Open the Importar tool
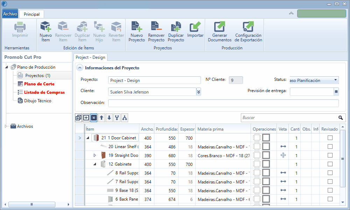This screenshot has height=210, width=350. (195, 29)
